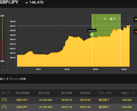Image resolution: width=137 pixels, height=111 pixels.
Task: Click the 146.40 price axis label
Action: coord(13,58)
